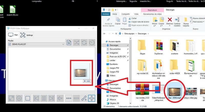The image size is (205, 112).
Task: Click the fullscreen expand icon in PUSH Video Wallpaper
Action: [12, 98]
